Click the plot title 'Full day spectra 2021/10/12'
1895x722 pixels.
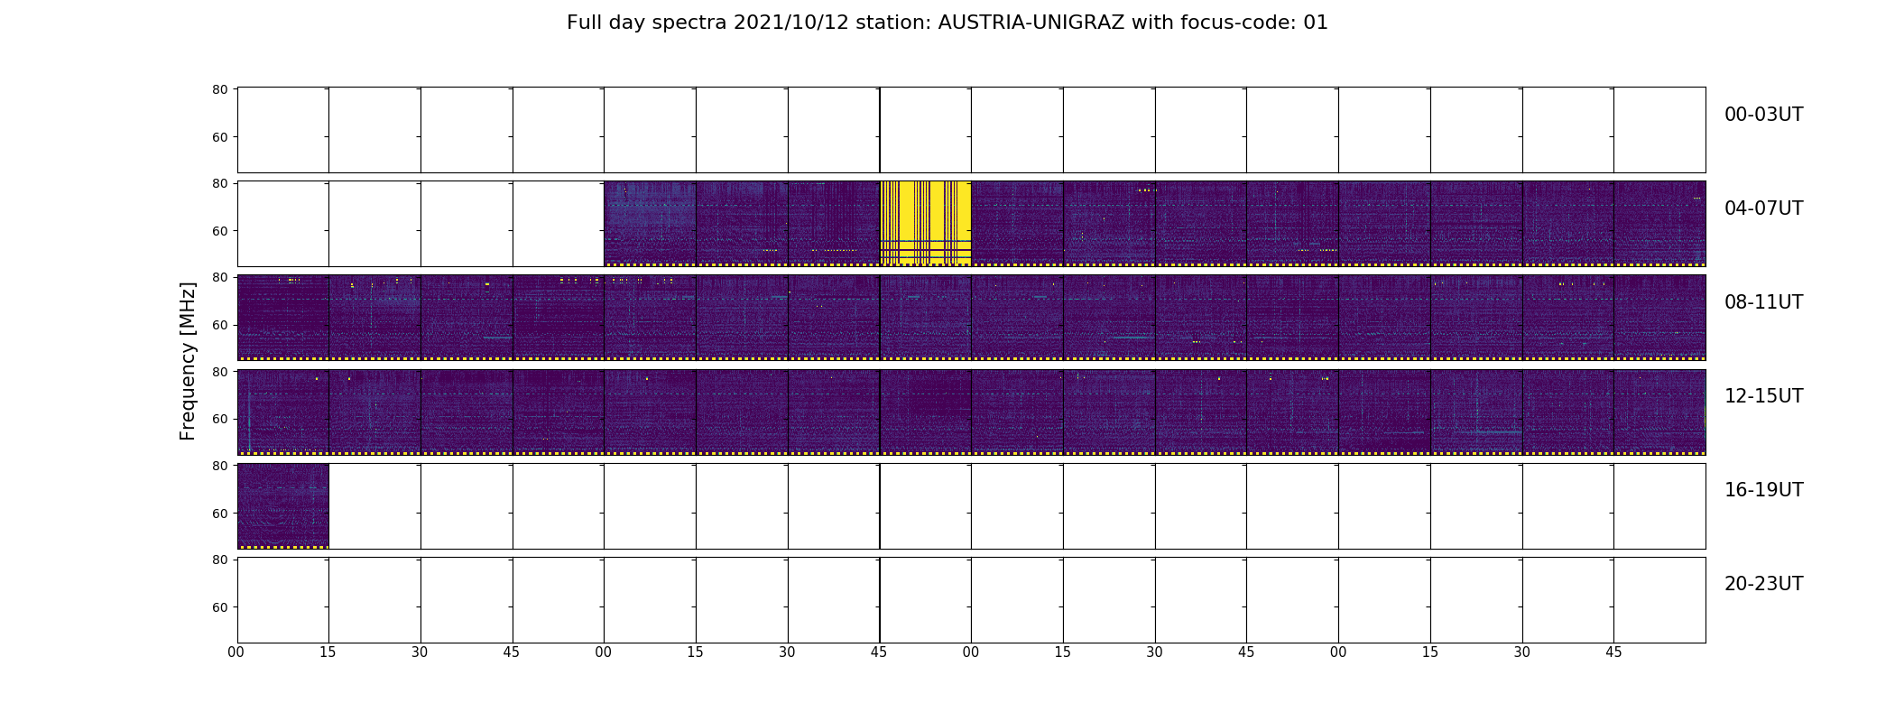[947, 23]
